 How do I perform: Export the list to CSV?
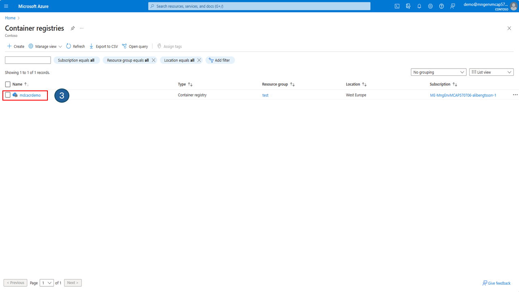coord(103,46)
